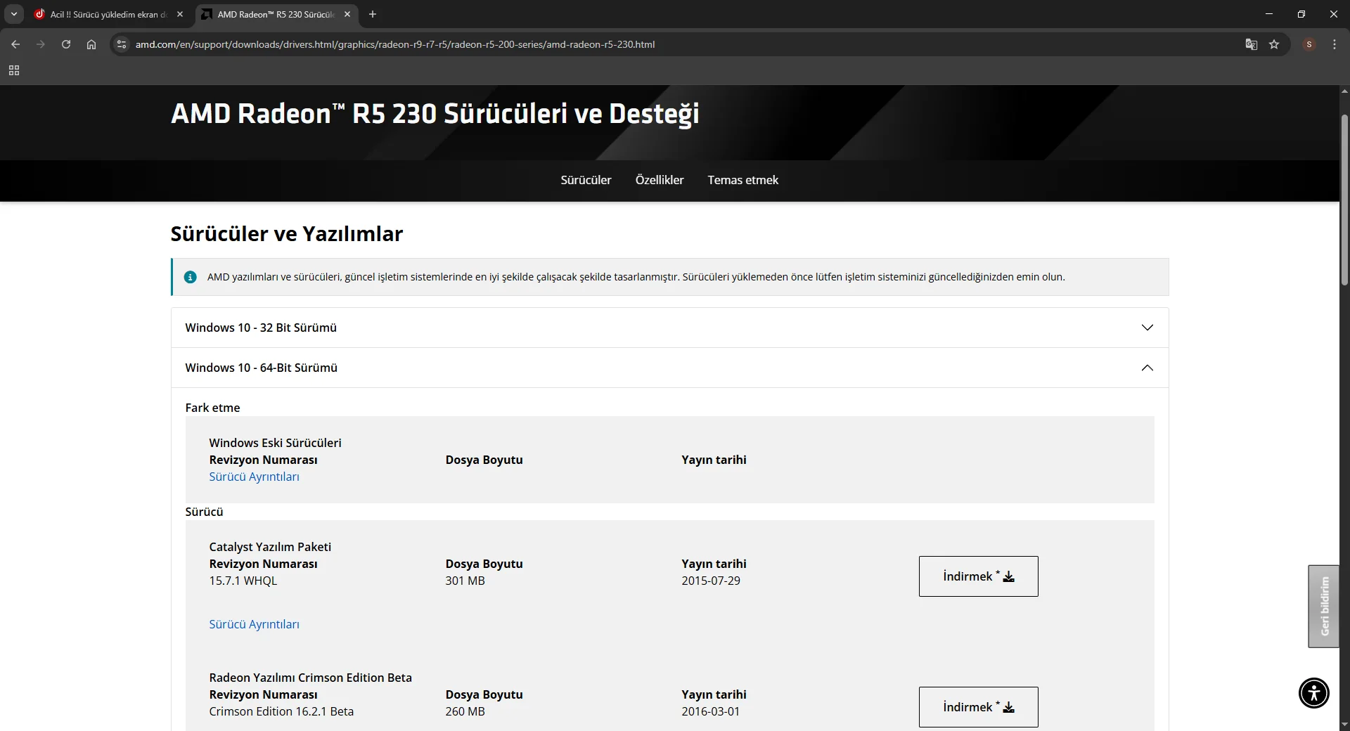Screen dimensions: 1350x731
Task: Collapse the Windows 10 - 64-Bit Sürümü section
Action: 669,368
